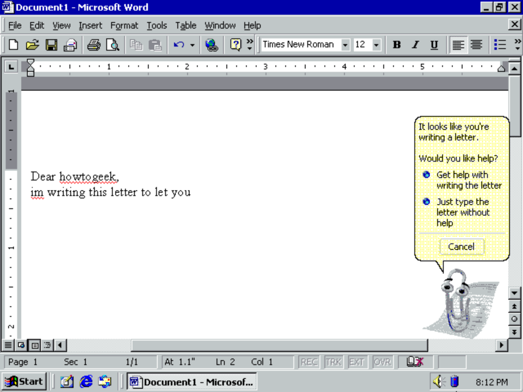
Task: Save the document with floppy icon
Action: tap(51, 45)
